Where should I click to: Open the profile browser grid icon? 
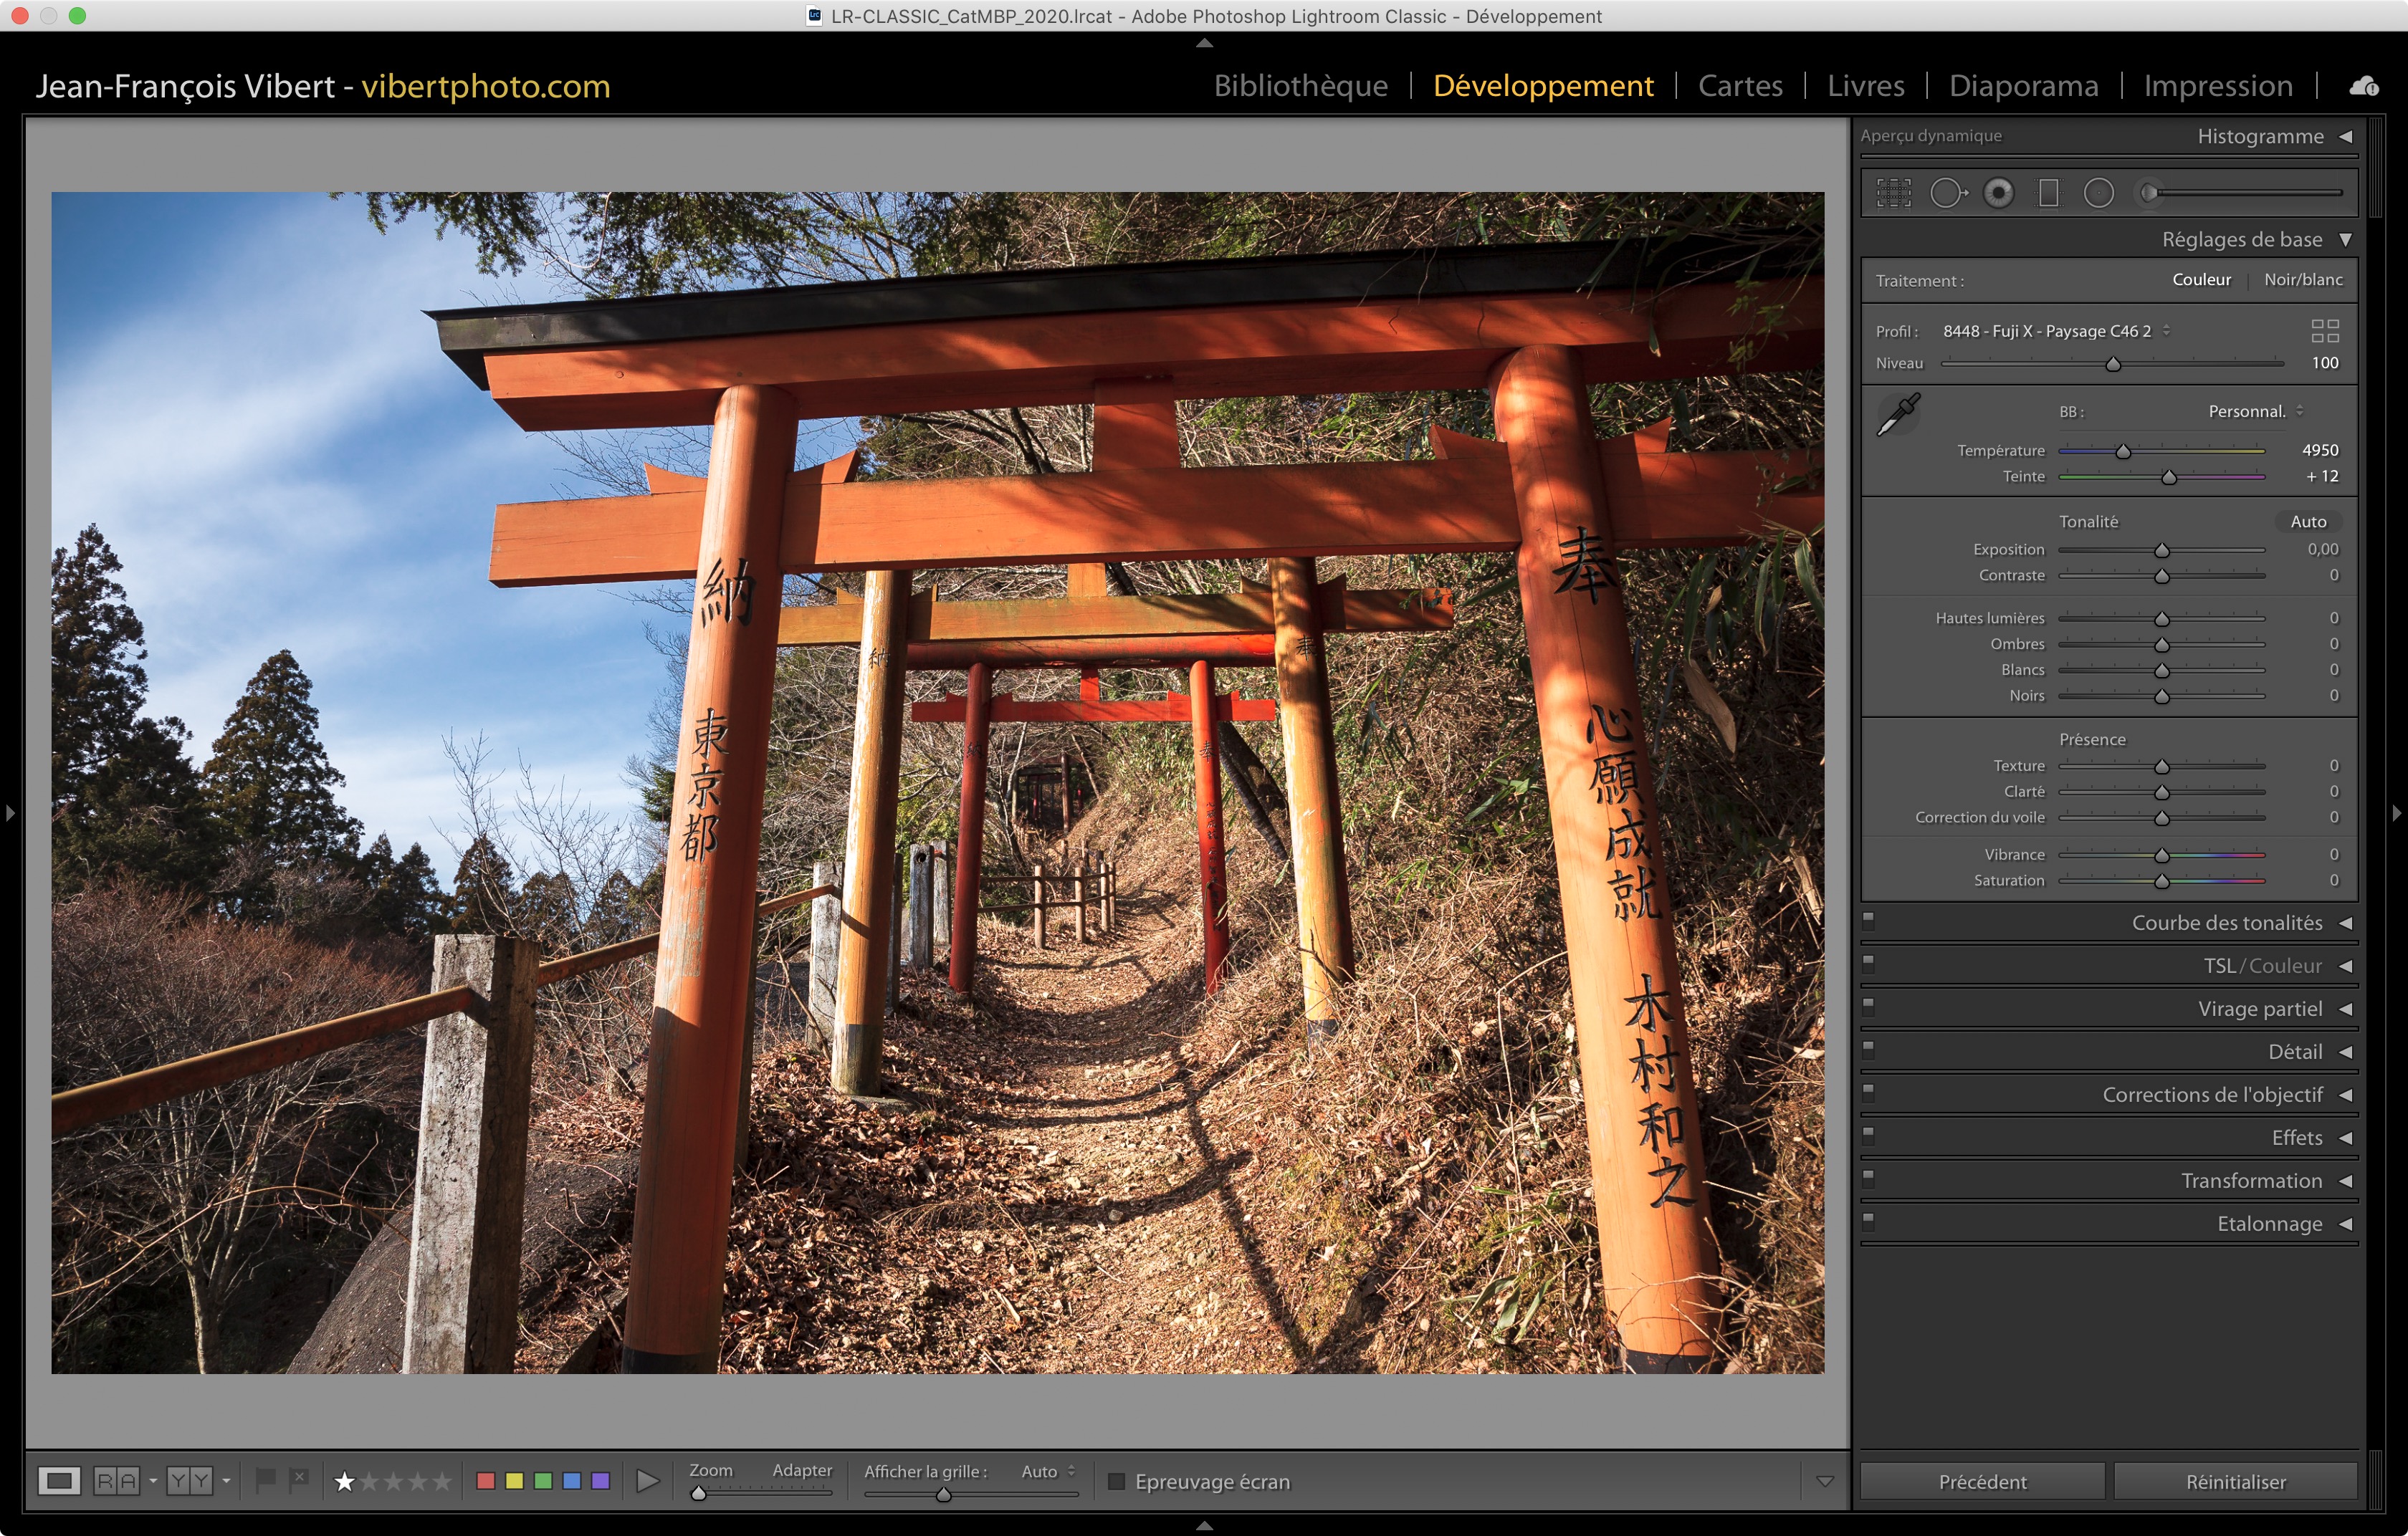[x=2324, y=331]
